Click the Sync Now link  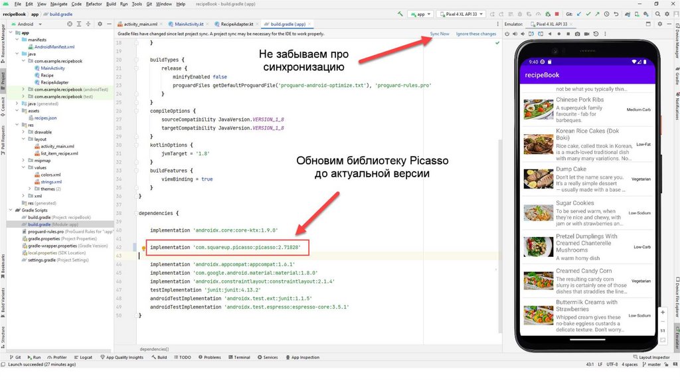point(439,33)
